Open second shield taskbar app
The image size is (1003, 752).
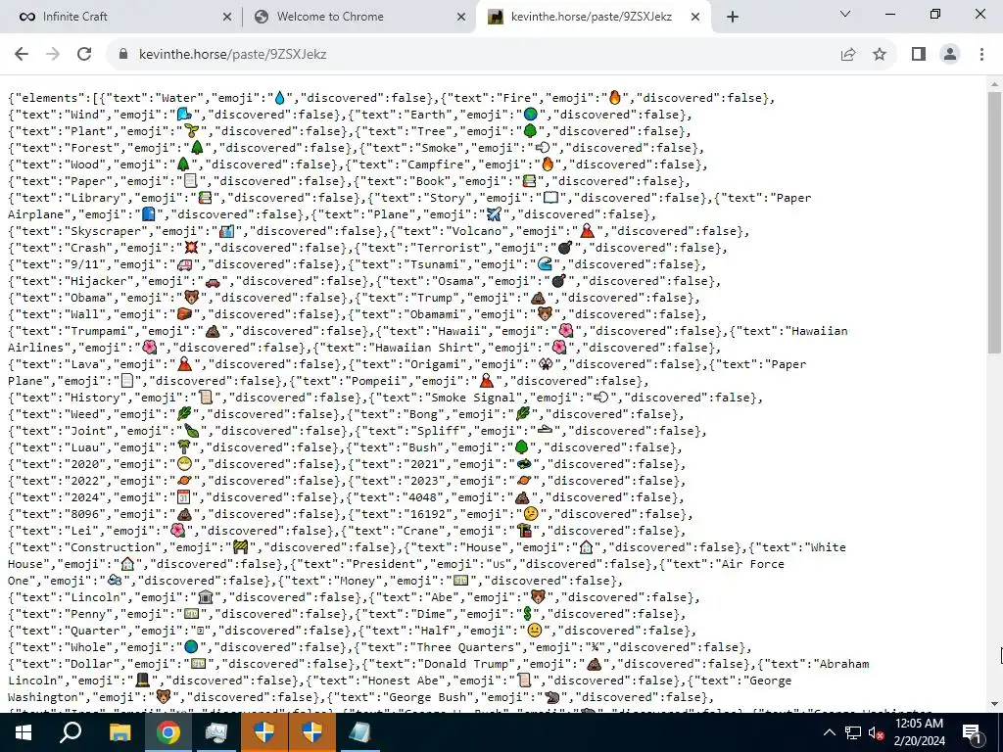[311, 732]
